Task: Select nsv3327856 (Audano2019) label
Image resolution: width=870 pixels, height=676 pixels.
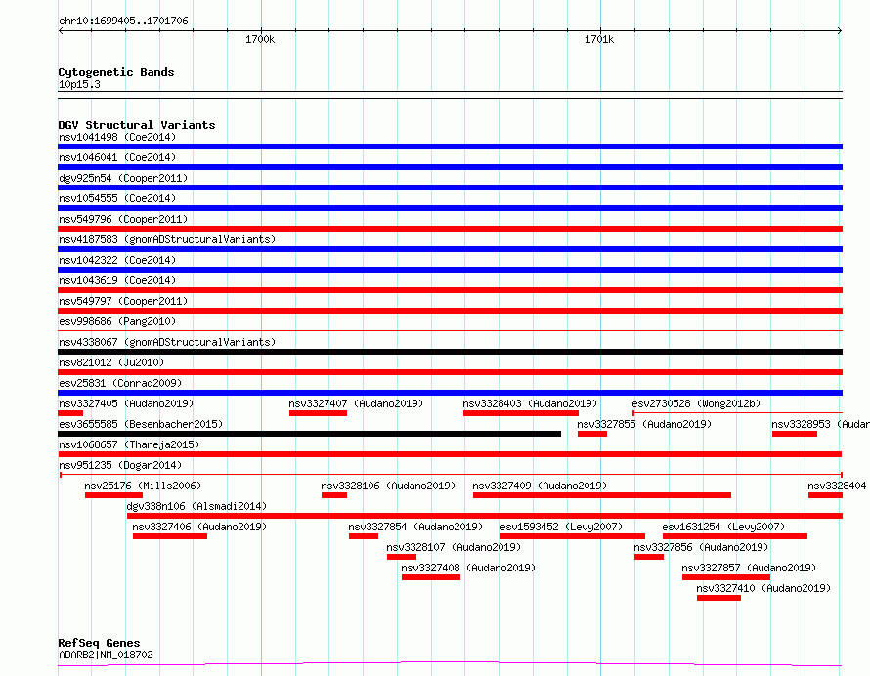Action: tap(701, 547)
